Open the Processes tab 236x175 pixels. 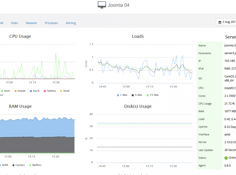51,23
